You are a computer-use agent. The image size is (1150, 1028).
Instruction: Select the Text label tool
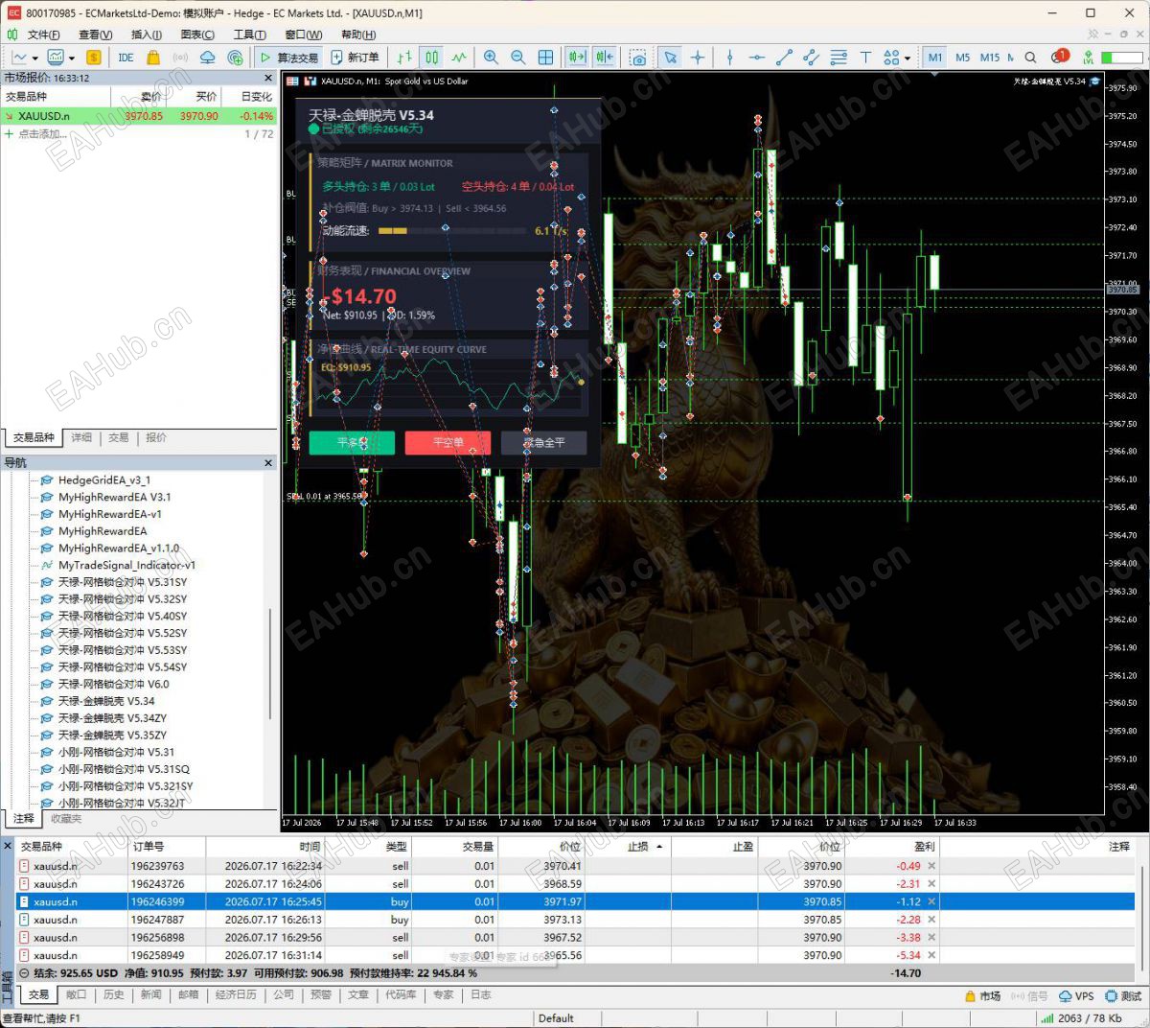tap(865, 58)
